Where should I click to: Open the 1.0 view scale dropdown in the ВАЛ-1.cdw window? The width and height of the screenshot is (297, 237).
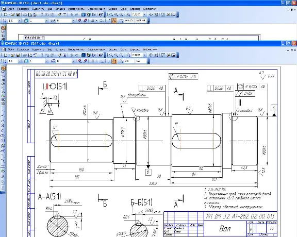[20, 61]
